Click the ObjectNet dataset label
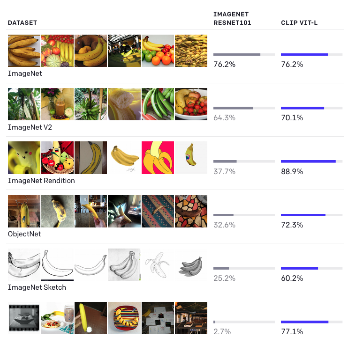This screenshot has width=348, height=337. click(x=24, y=234)
